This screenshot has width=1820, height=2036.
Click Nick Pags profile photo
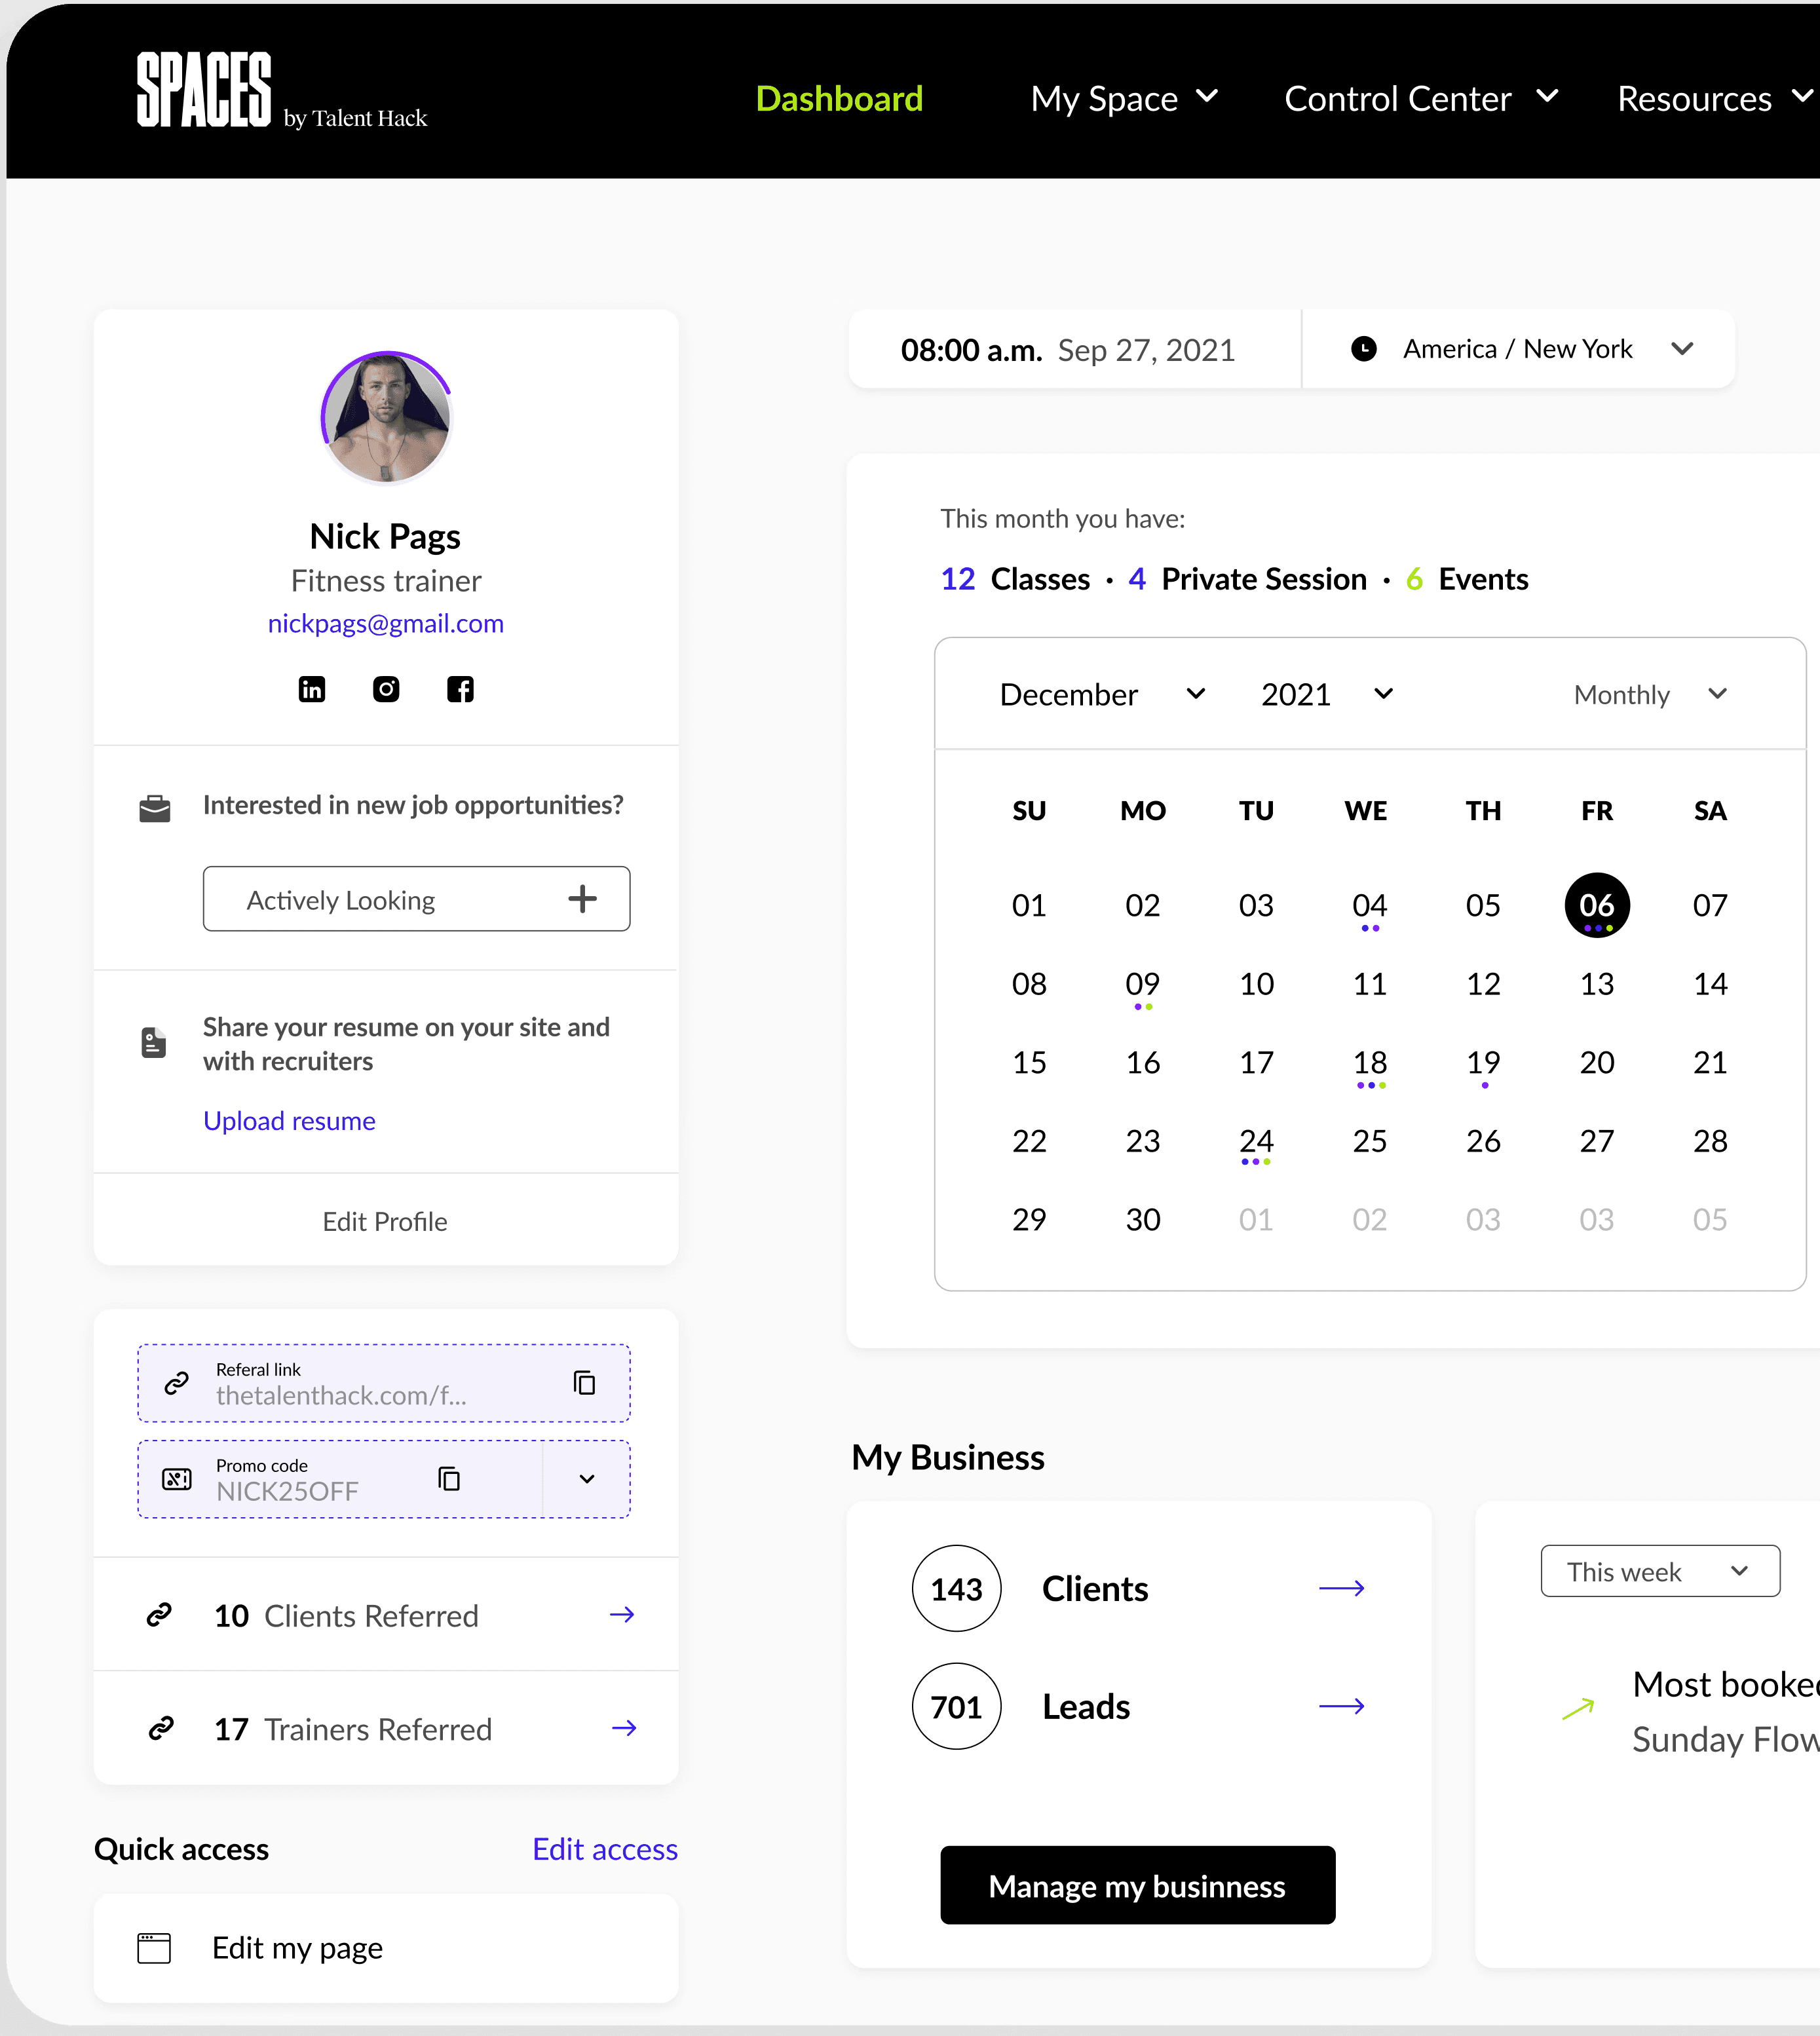click(386, 417)
